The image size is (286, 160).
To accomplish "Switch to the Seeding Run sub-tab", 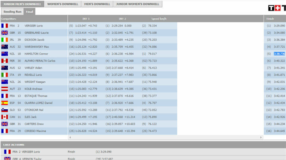I will [12, 12].
